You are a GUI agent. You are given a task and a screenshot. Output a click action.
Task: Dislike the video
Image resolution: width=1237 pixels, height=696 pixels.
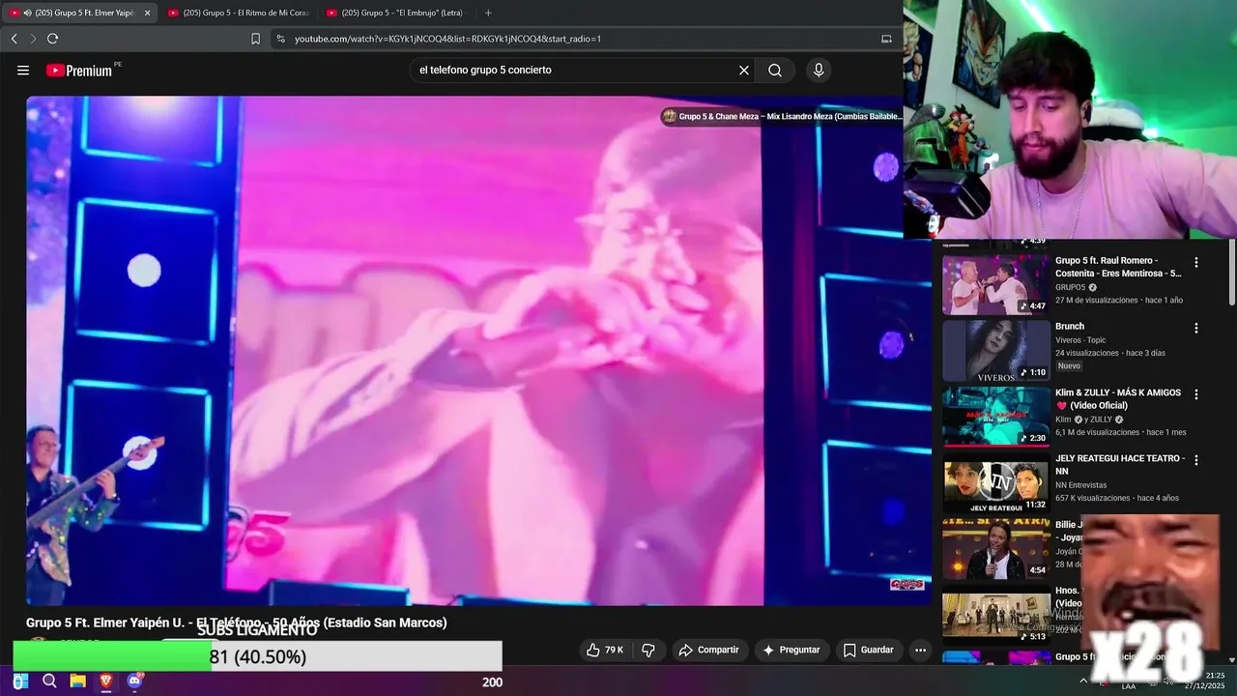(648, 650)
